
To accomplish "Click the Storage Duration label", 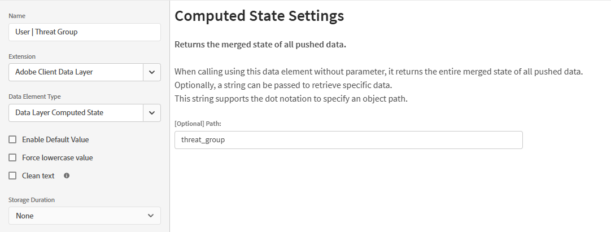I will pos(32,200).
